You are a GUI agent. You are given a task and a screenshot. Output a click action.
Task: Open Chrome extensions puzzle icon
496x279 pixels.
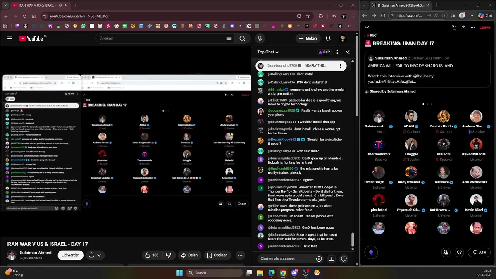tap(320, 16)
